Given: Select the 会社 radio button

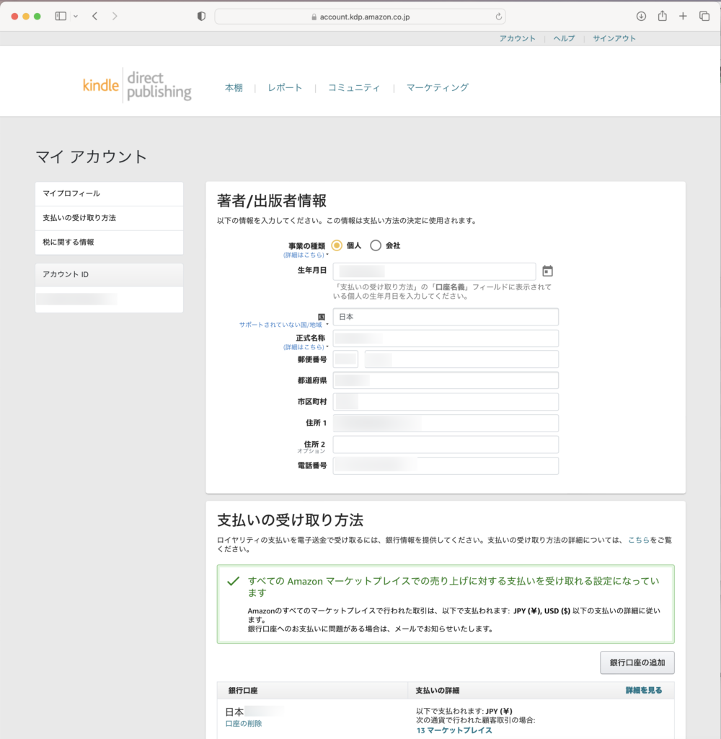Looking at the screenshot, I should [376, 245].
